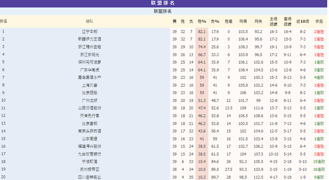329x180 pixels.
Task: Click the 均失 column header
Action: tap(258, 21)
